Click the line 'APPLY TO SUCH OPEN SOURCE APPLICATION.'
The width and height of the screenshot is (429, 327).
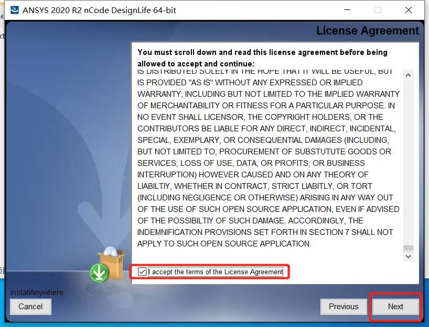[224, 243]
